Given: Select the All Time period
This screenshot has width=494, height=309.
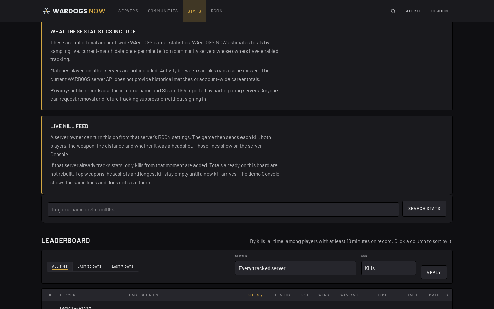Looking at the screenshot, I should (60, 267).
